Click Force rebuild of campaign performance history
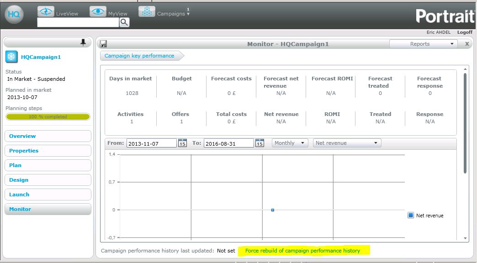 point(302,251)
